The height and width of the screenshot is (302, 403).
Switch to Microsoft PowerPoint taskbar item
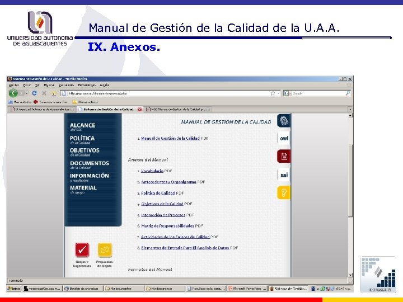pyautogui.click(x=247, y=289)
